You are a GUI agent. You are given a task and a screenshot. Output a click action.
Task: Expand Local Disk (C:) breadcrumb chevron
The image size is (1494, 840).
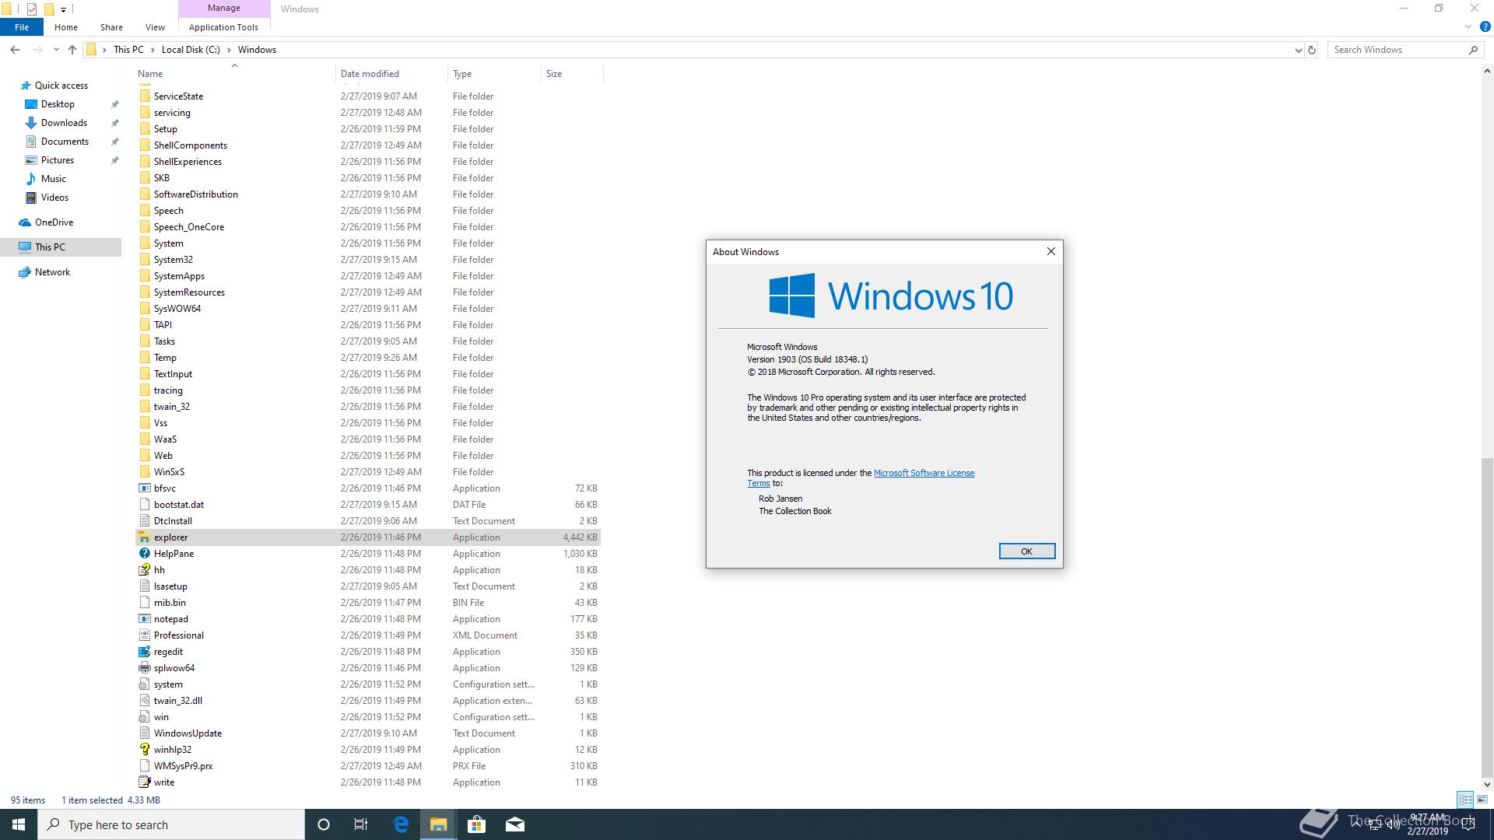point(229,50)
